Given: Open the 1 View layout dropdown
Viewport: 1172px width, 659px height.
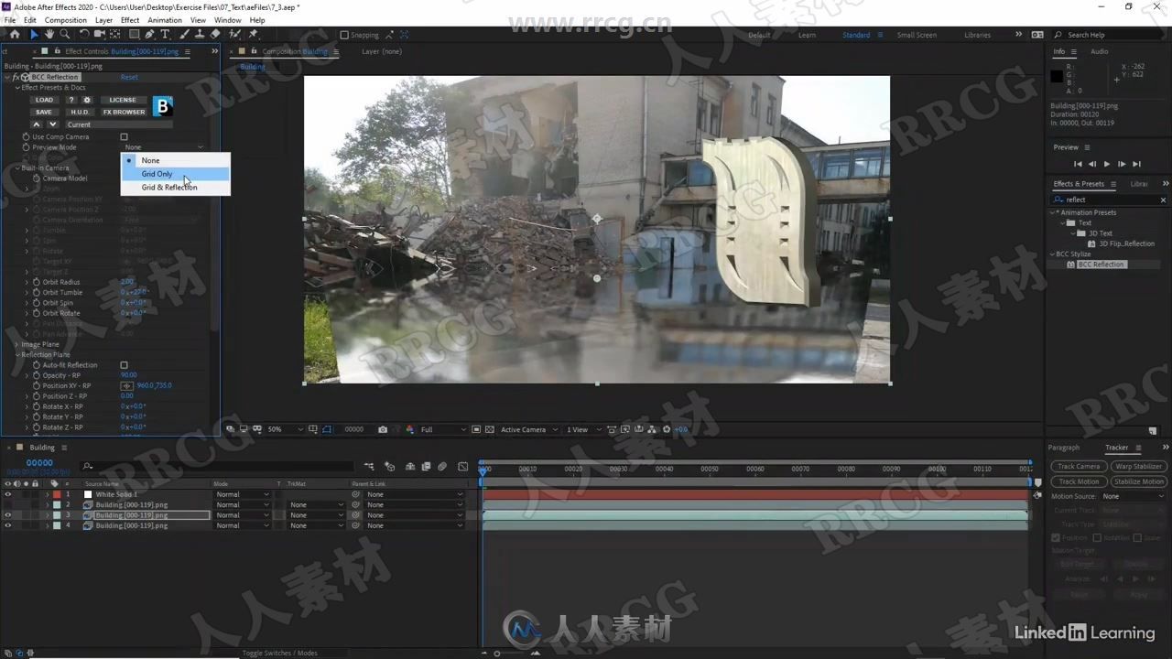Looking at the screenshot, I should point(582,429).
